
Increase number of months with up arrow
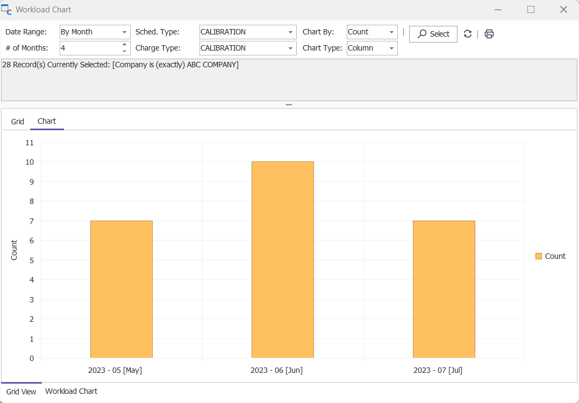[125, 45]
